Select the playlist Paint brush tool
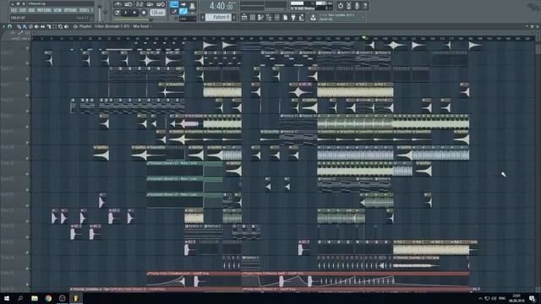The height and width of the screenshot is (304, 541). pos(25,26)
